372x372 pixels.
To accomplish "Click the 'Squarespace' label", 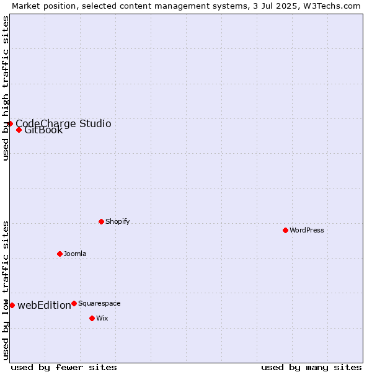I will [x=99, y=303].
